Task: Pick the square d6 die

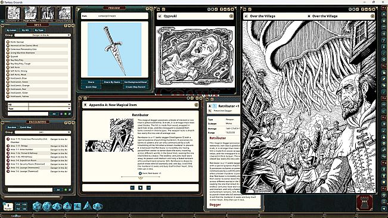Action: [x=77, y=206]
